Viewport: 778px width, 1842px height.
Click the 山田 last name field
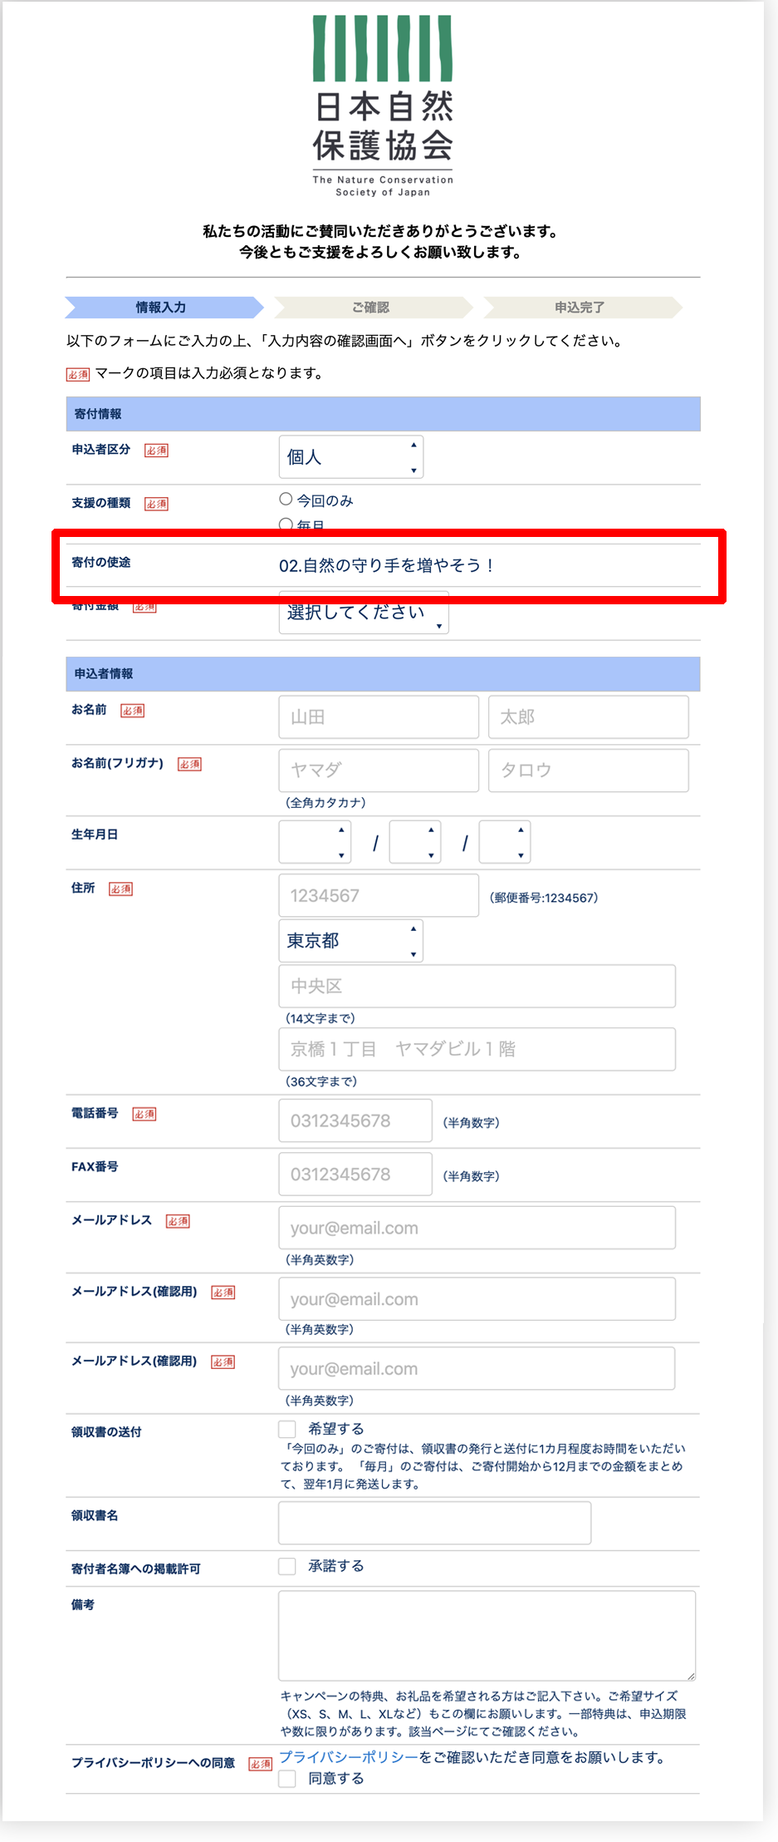379,717
